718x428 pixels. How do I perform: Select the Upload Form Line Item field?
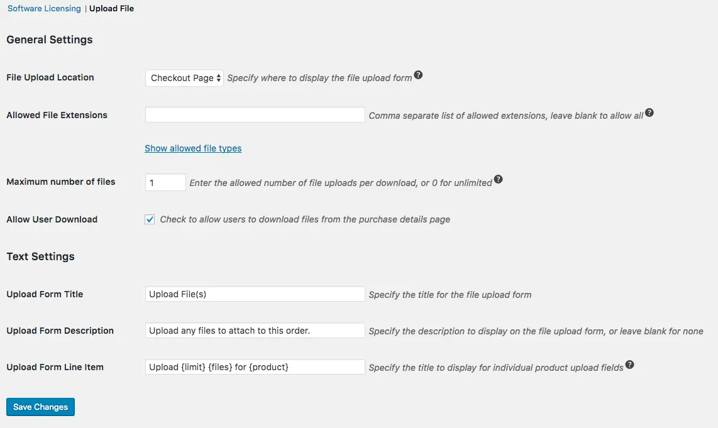pyautogui.click(x=255, y=367)
